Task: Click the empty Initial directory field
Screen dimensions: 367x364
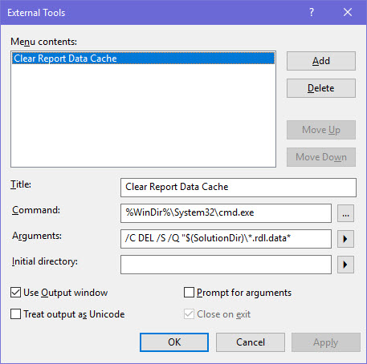Action: pyautogui.click(x=226, y=265)
